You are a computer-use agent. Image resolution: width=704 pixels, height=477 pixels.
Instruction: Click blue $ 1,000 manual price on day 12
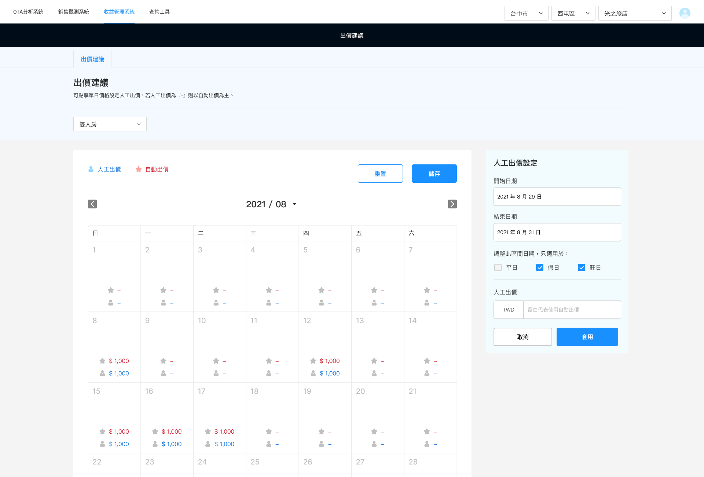pyautogui.click(x=330, y=373)
